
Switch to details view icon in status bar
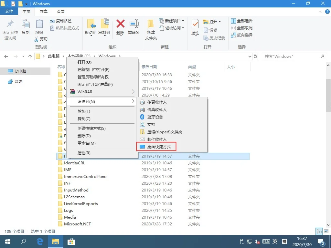(x=319, y=231)
